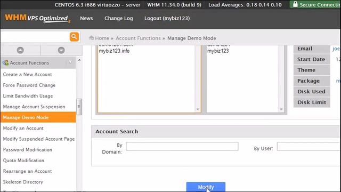Click the sidebar up arrow button
This screenshot has width=341, height=192.
pos(20,50)
